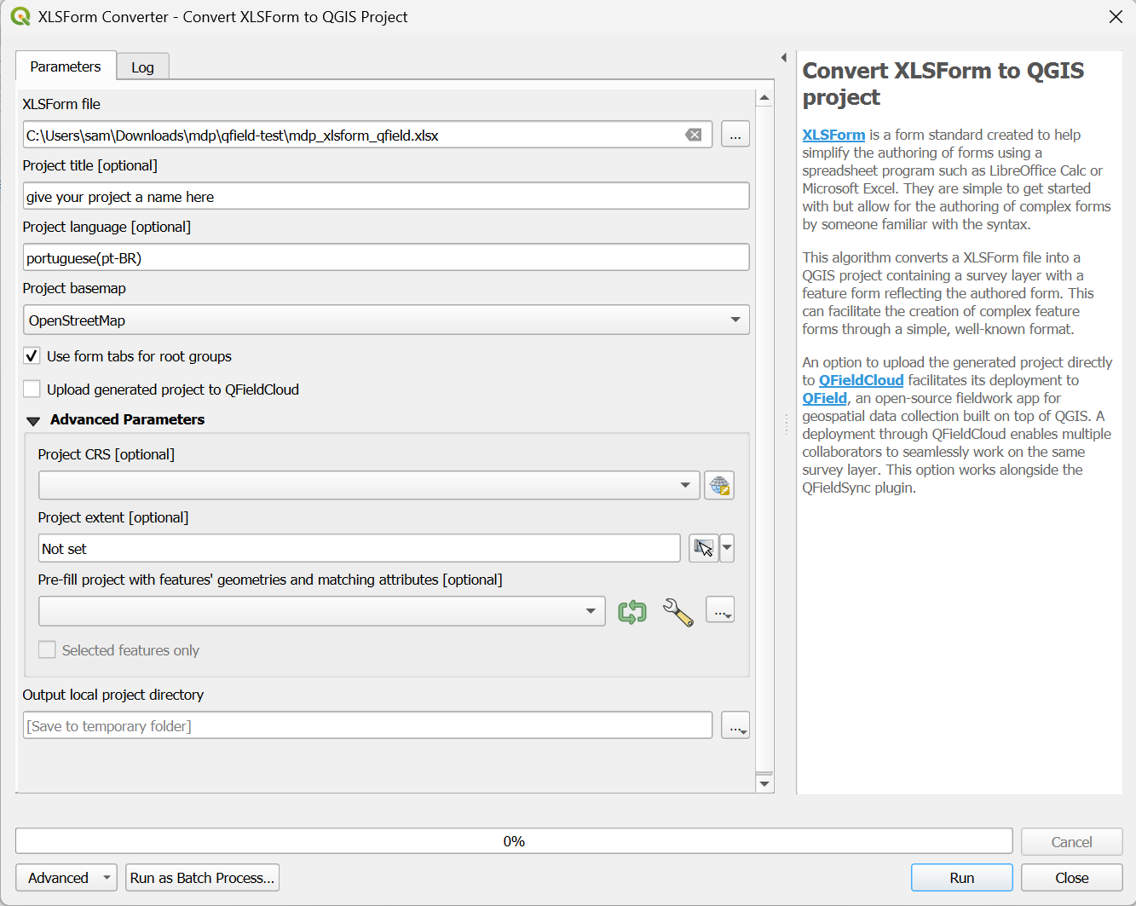Switch to the Log tab

[142, 66]
